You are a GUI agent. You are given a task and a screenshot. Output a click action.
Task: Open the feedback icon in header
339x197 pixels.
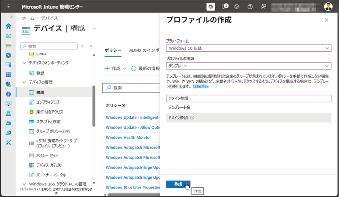click(263, 7)
